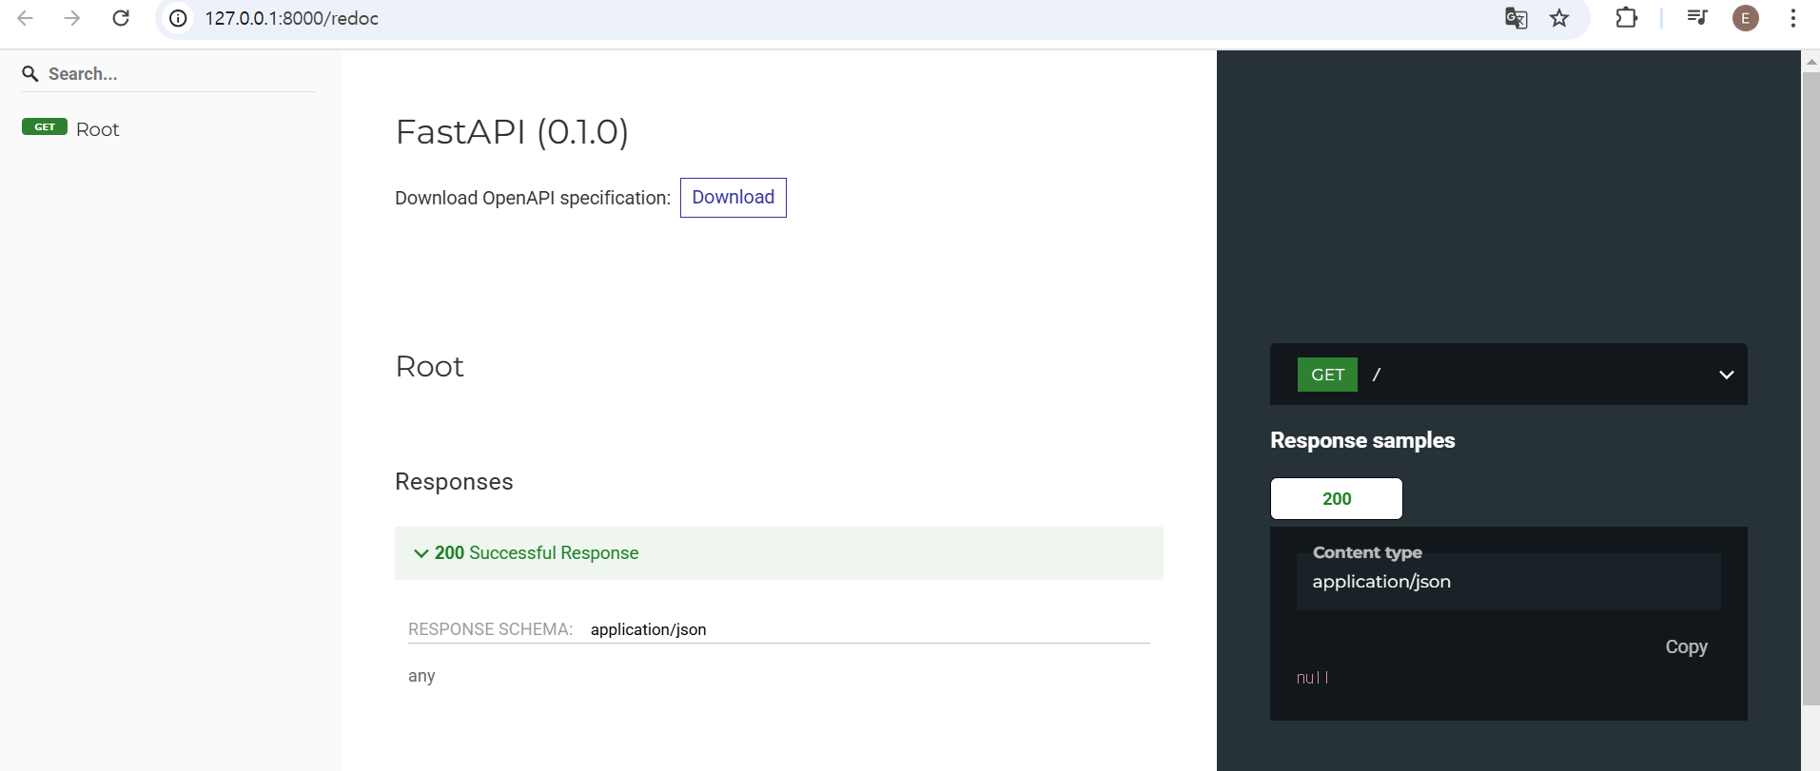Click the page vertical scrollbar thumb
Viewport: 1820px width, 771px height.
click(1810, 388)
